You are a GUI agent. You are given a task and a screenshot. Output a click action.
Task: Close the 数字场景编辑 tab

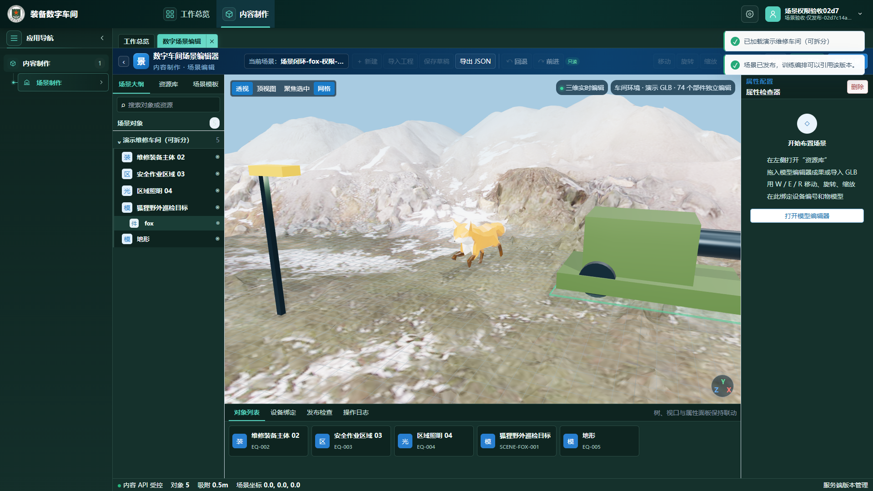pos(212,41)
